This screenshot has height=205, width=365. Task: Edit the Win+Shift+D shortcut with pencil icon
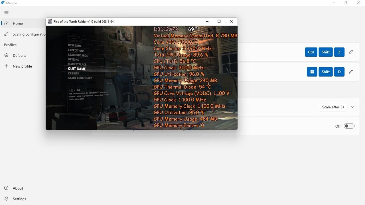click(351, 72)
